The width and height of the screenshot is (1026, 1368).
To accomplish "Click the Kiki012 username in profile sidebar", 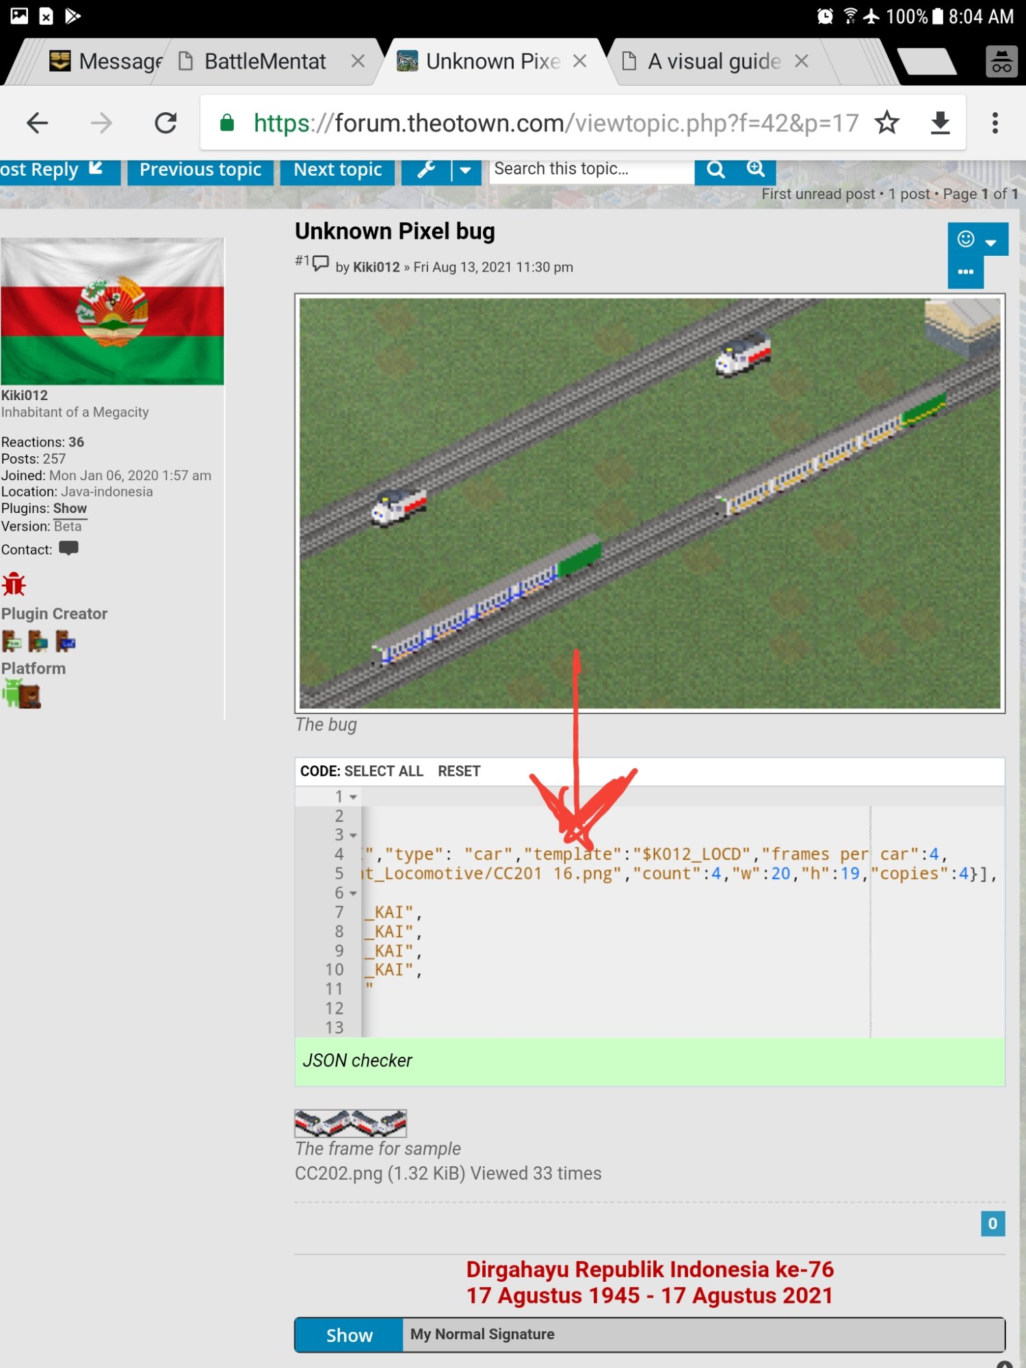I will click(25, 395).
